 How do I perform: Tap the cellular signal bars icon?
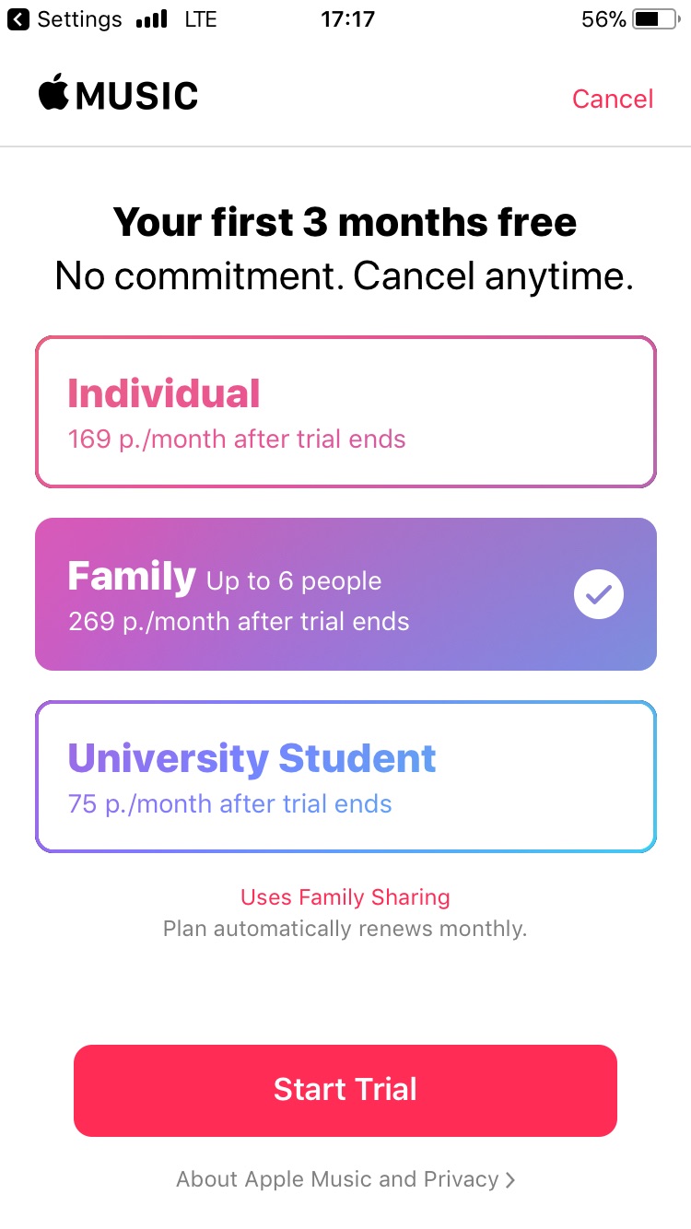pos(151,19)
